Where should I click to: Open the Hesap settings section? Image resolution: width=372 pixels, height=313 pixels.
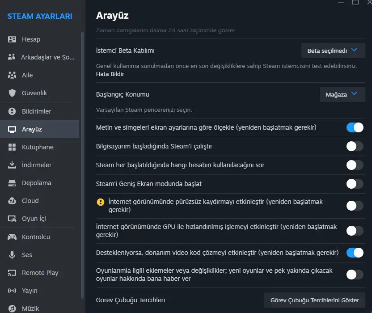39,39
